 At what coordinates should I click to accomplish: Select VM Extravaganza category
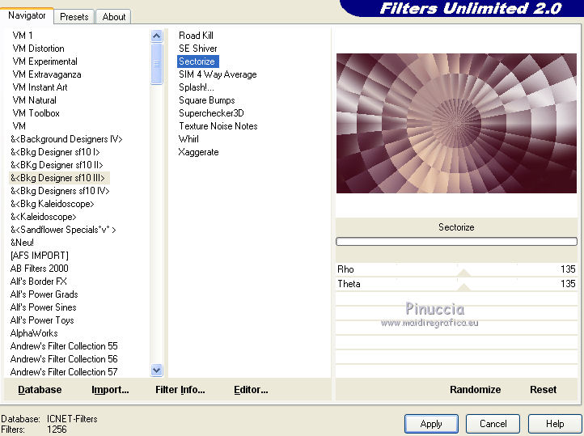pyautogui.click(x=47, y=74)
